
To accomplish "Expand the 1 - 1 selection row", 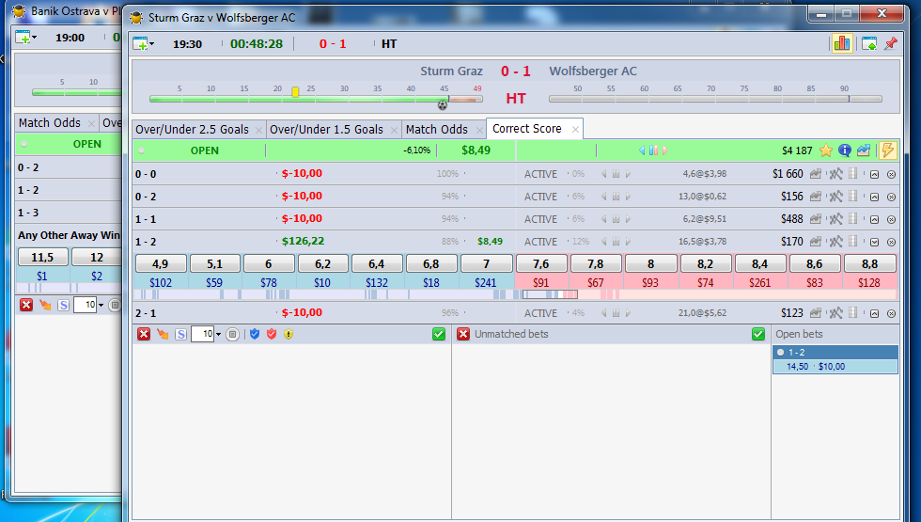I will 875,220.
